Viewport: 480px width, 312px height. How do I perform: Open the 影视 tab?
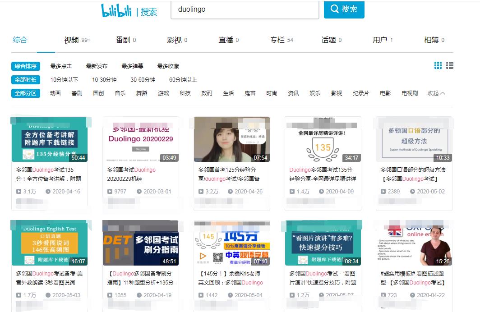coord(177,40)
